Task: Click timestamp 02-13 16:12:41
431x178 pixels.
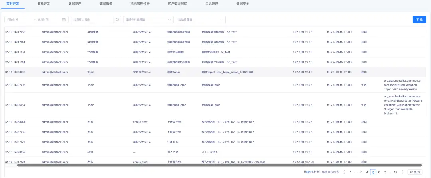Action: tap(15, 42)
